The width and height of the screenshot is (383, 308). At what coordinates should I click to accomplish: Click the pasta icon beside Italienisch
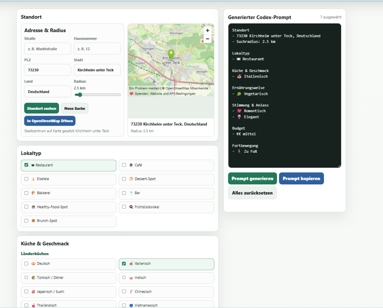point(131,264)
